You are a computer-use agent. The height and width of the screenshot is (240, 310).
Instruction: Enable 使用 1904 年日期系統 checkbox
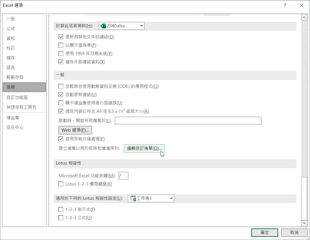61,53
